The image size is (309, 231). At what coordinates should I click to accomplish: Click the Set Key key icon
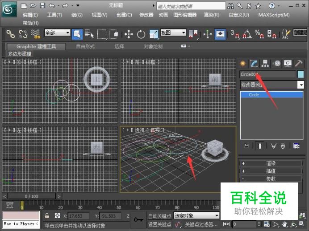coord(138,219)
